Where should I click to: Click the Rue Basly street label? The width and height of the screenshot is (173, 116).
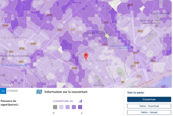coord(126,24)
